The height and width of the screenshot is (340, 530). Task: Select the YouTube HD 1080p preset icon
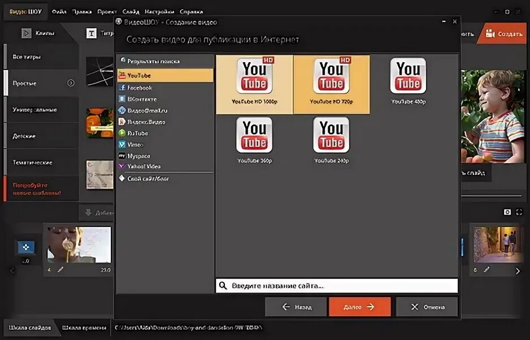[x=254, y=76]
